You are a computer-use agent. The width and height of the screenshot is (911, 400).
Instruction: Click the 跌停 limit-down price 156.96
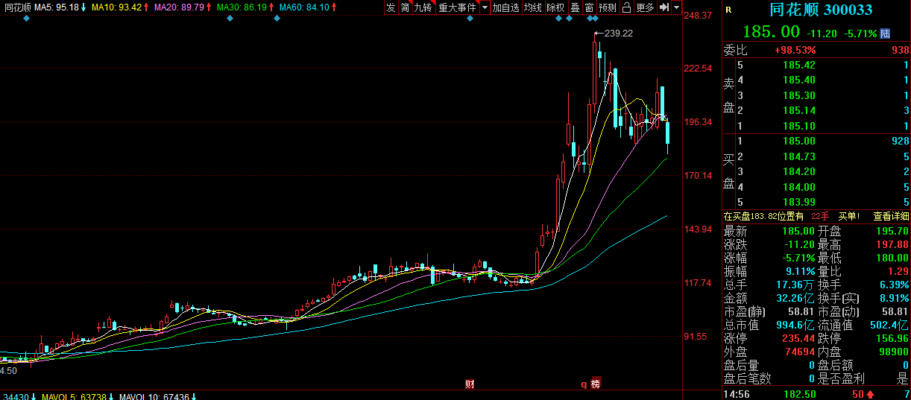pos(893,338)
